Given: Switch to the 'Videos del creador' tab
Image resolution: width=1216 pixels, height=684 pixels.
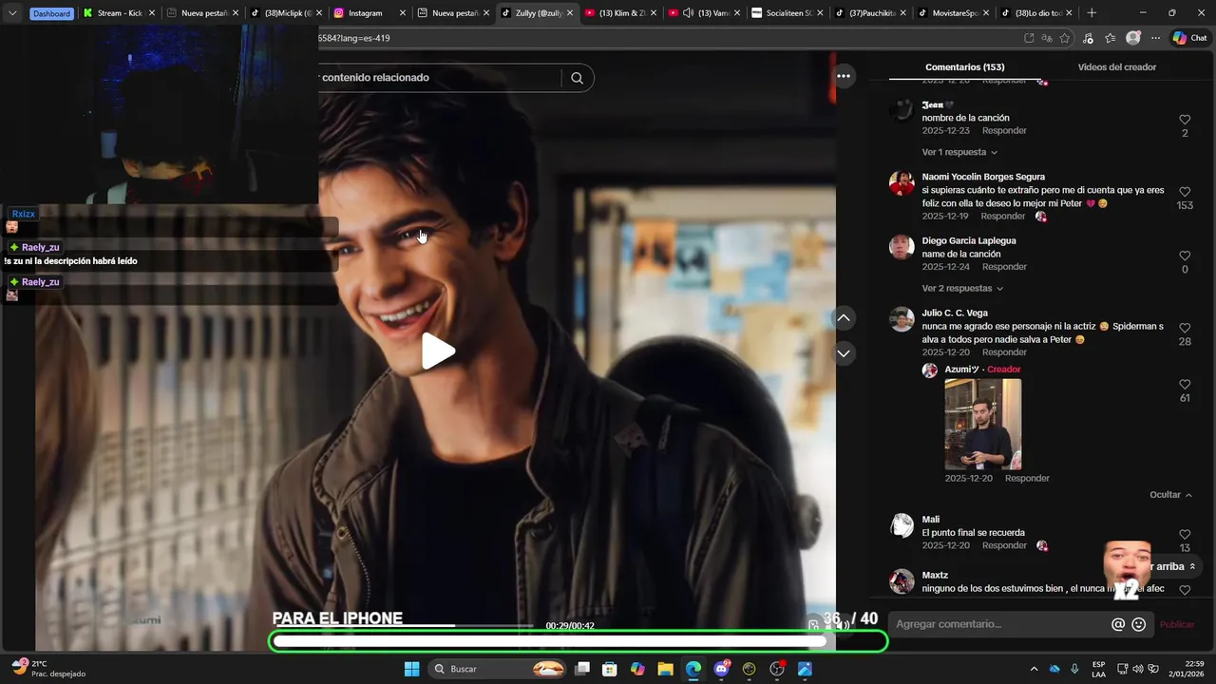Looking at the screenshot, I should [x=1116, y=67].
